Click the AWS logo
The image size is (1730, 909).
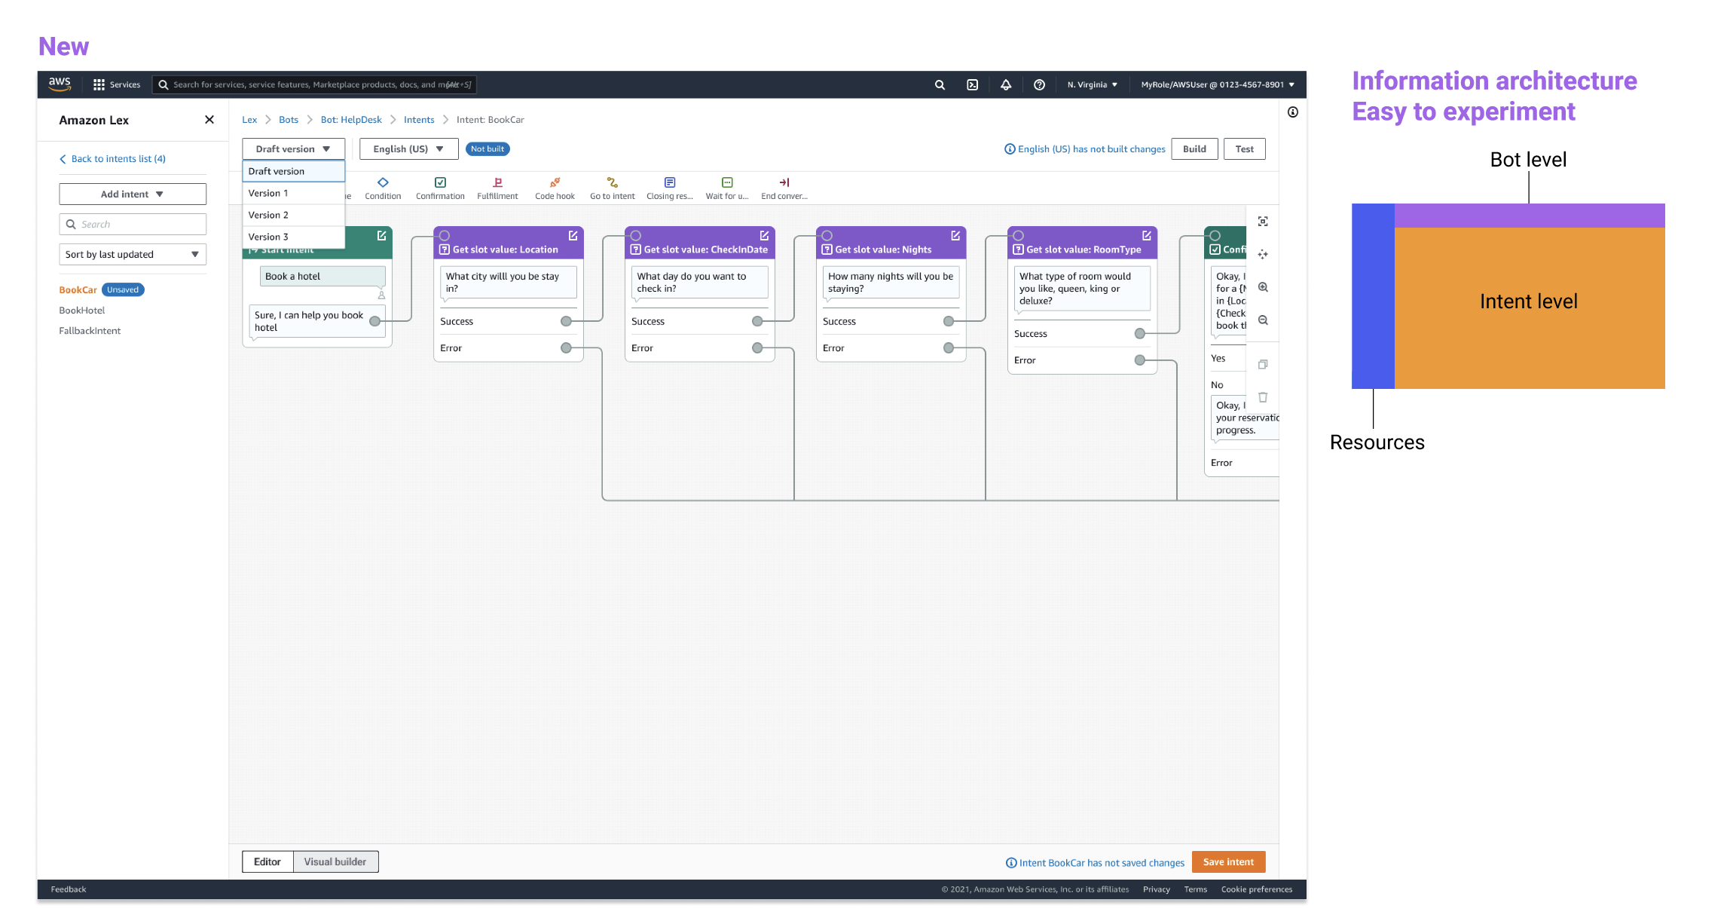60,84
